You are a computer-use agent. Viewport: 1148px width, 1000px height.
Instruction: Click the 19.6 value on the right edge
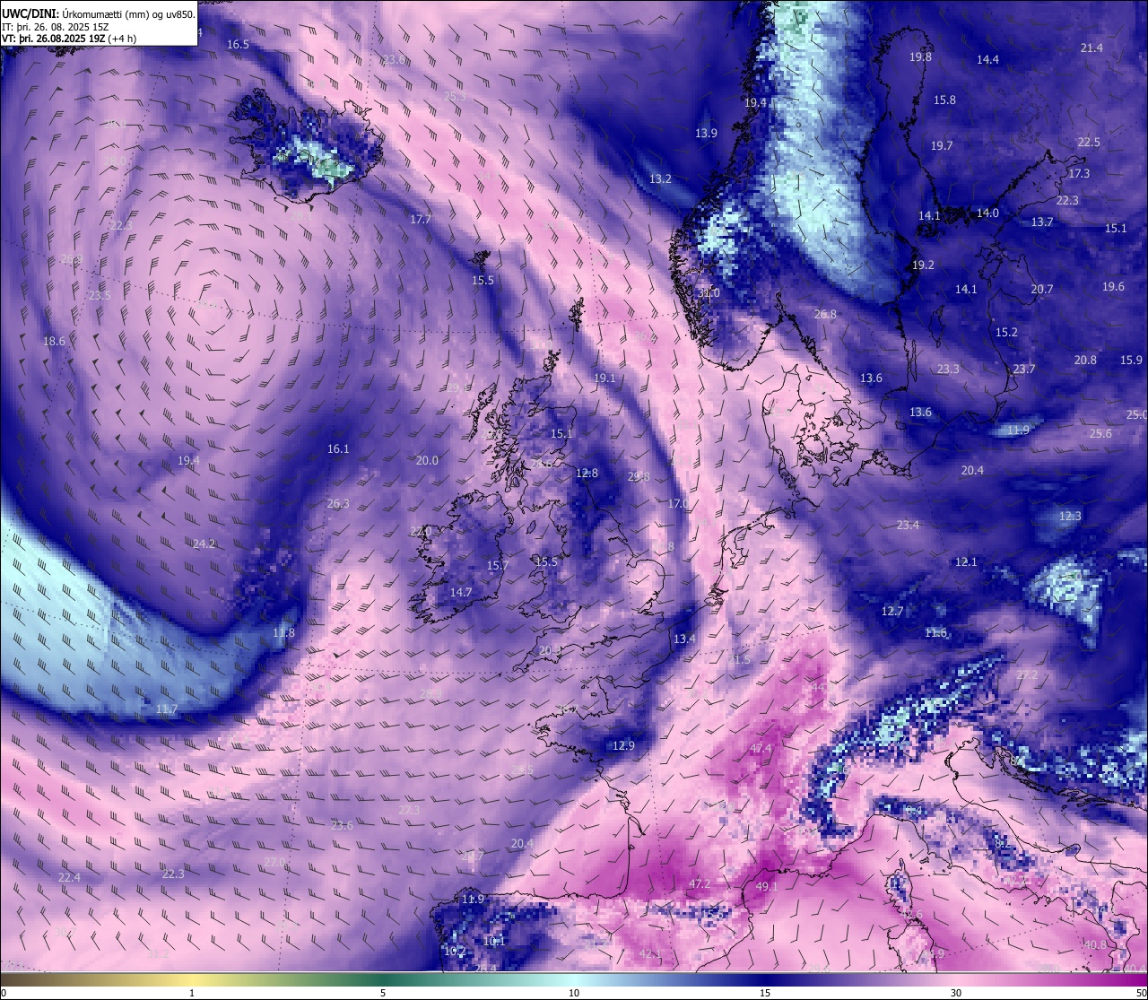1113,287
